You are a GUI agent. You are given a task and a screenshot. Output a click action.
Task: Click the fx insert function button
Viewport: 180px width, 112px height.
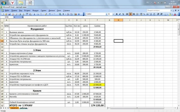[x=22, y=17]
